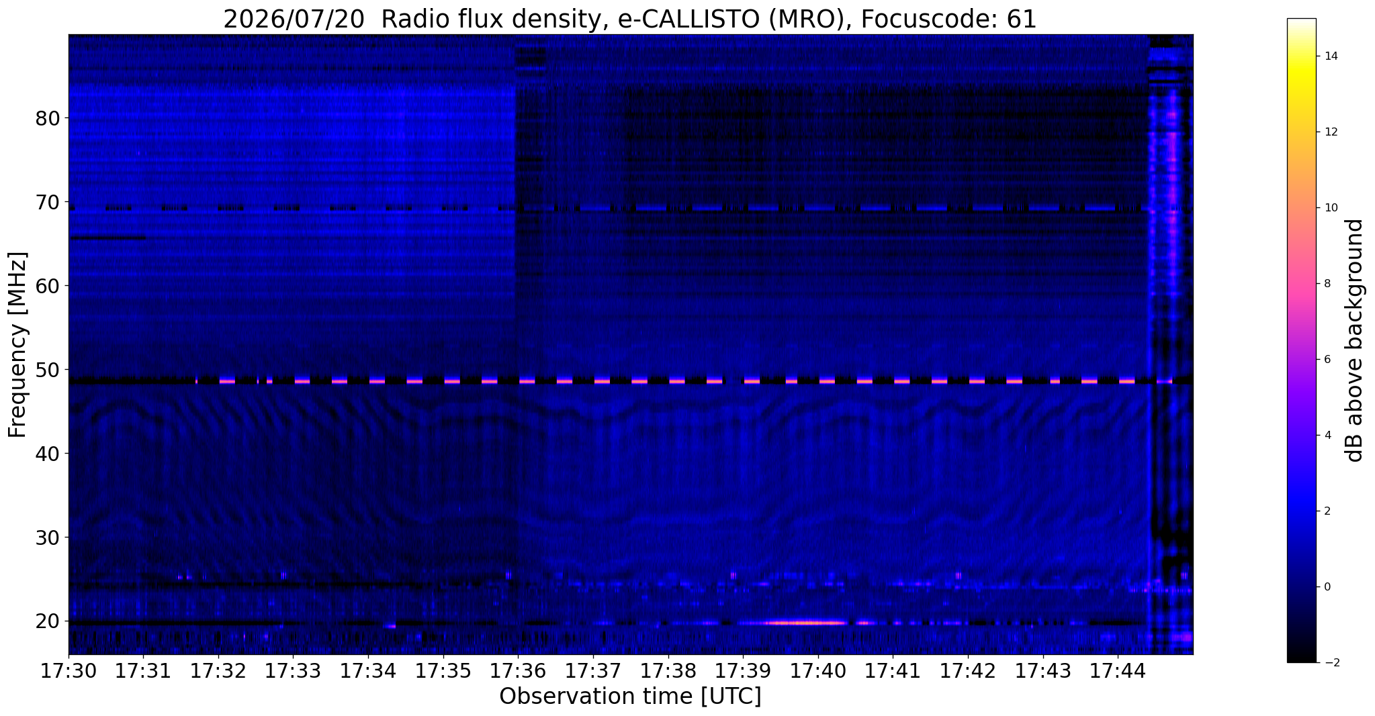The width and height of the screenshot is (1375, 716).
Task: Click the colorbar tick label 12
Action: click(1330, 132)
